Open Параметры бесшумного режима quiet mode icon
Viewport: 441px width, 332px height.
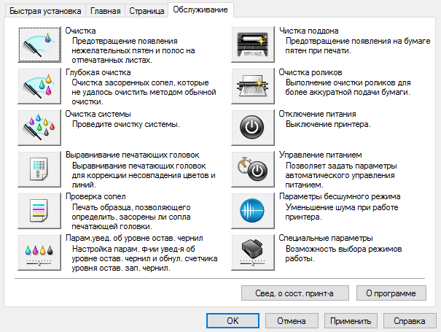(x=253, y=211)
